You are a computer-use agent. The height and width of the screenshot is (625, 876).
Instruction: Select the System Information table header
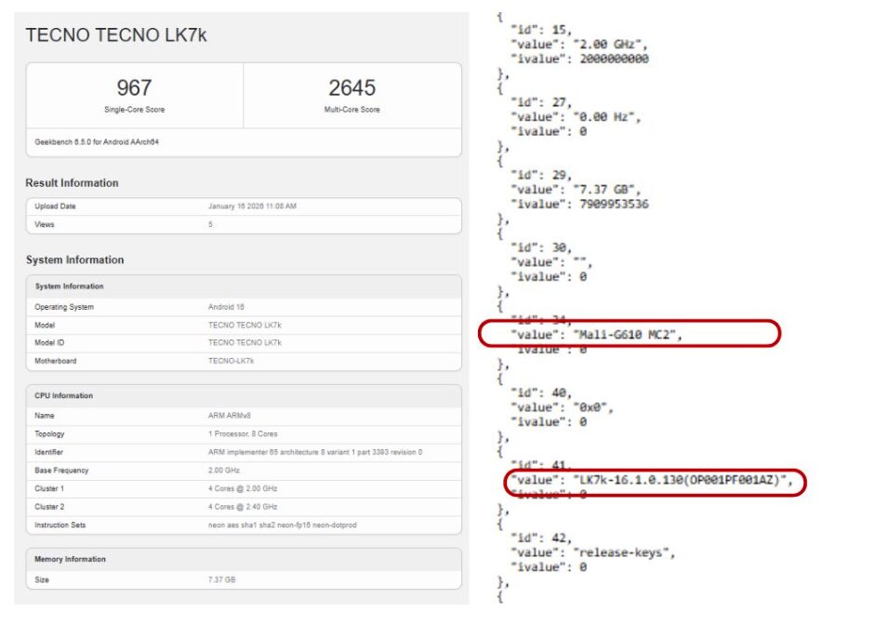[69, 286]
